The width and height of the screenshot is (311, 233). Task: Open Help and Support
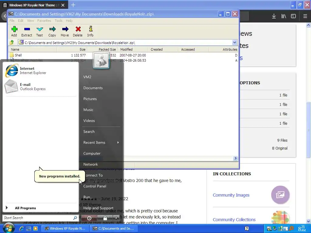[x=98, y=208]
